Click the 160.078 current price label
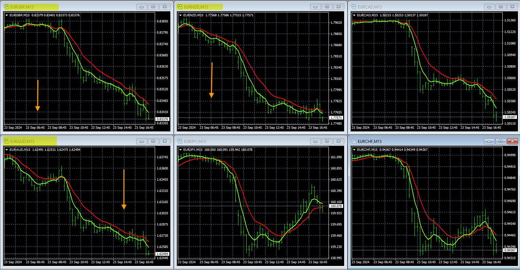This screenshot has width=520, height=270. [336, 206]
